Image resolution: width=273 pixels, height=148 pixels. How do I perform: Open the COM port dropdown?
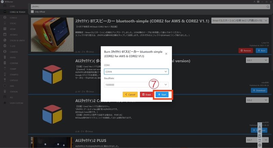point(136,72)
